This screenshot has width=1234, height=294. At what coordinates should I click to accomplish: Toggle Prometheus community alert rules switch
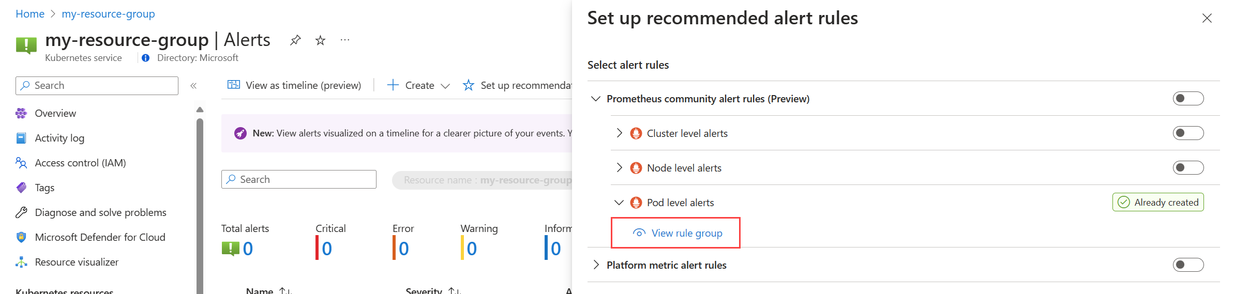click(x=1188, y=99)
